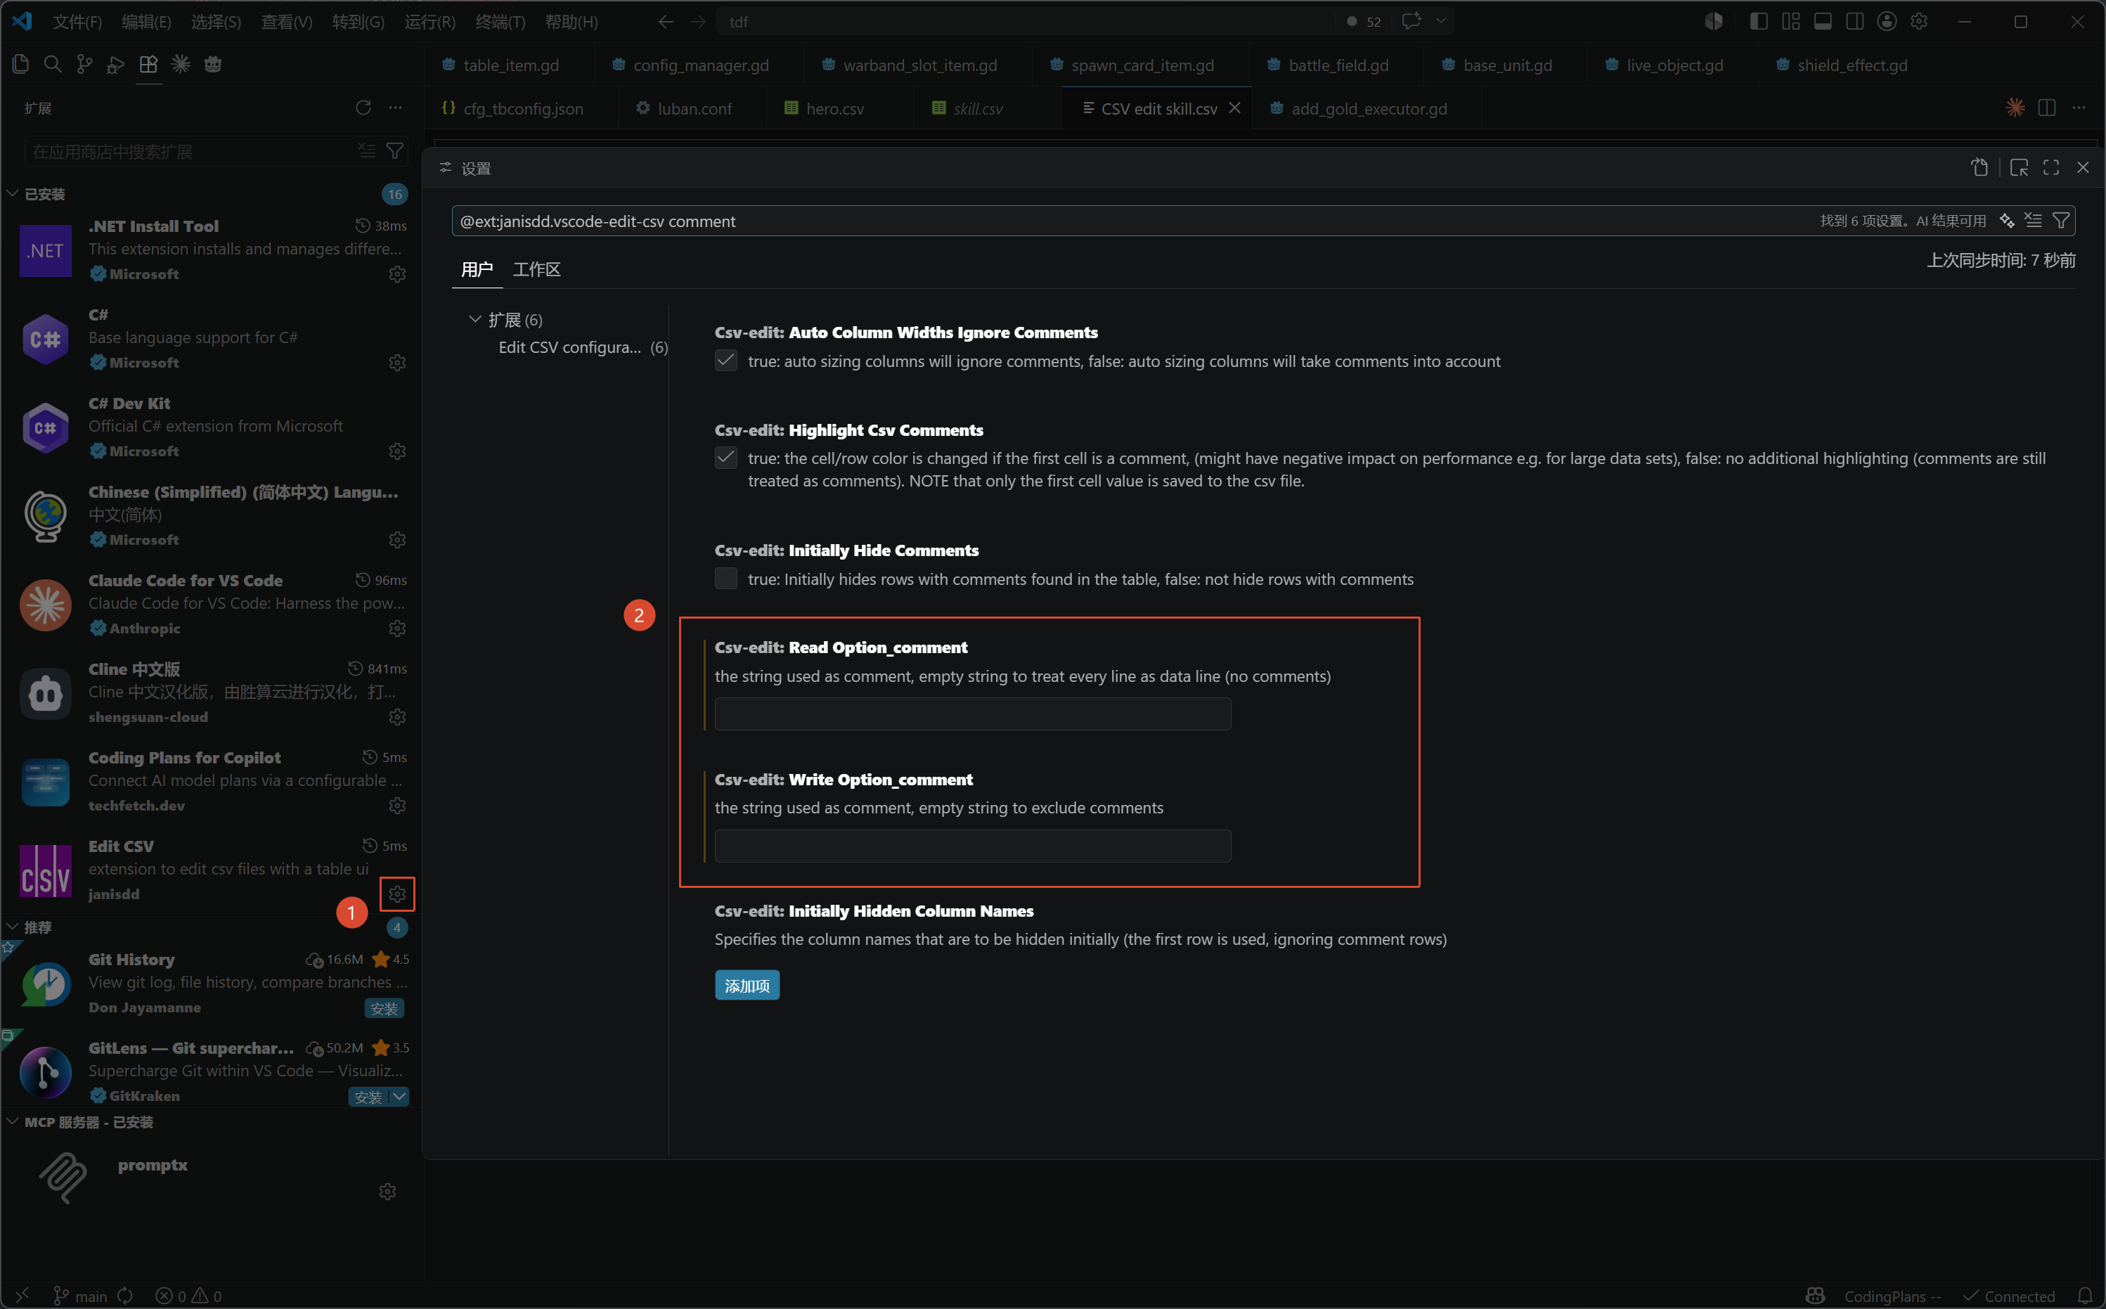This screenshot has height=1309, width=2106.
Task: Open the 文件(F) menu
Action: pos(77,21)
